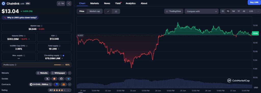This screenshot has width=261, height=93.
Task: Expand more website links chevron
Action: click(70, 73)
